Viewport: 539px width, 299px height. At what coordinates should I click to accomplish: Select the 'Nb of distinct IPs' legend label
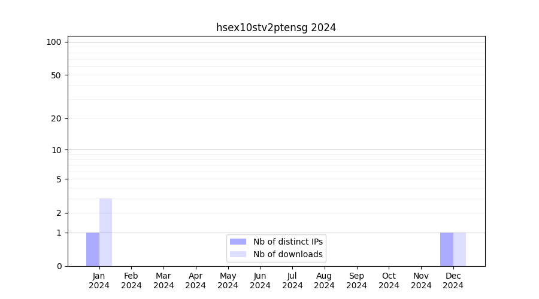click(288, 242)
